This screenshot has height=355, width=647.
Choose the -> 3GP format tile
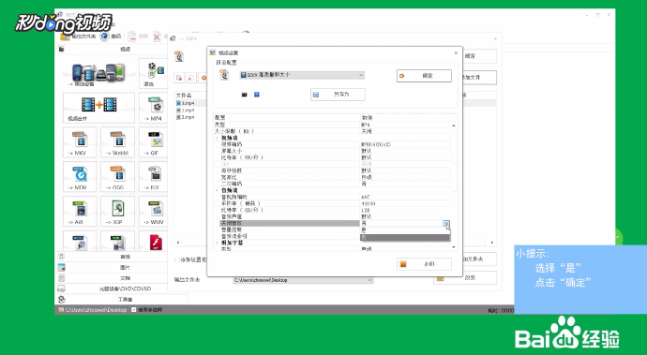click(x=117, y=211)
